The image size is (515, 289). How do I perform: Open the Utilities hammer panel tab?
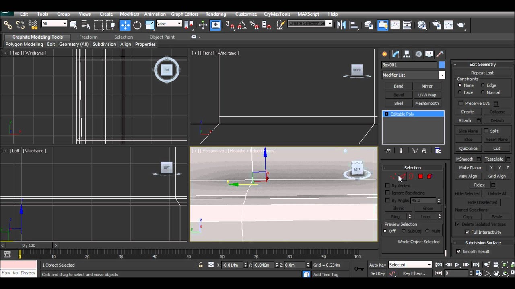point(440,54)
